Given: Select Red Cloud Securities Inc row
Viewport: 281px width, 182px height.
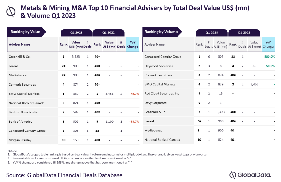Looking at the screenshot, I should coord(209,94).
